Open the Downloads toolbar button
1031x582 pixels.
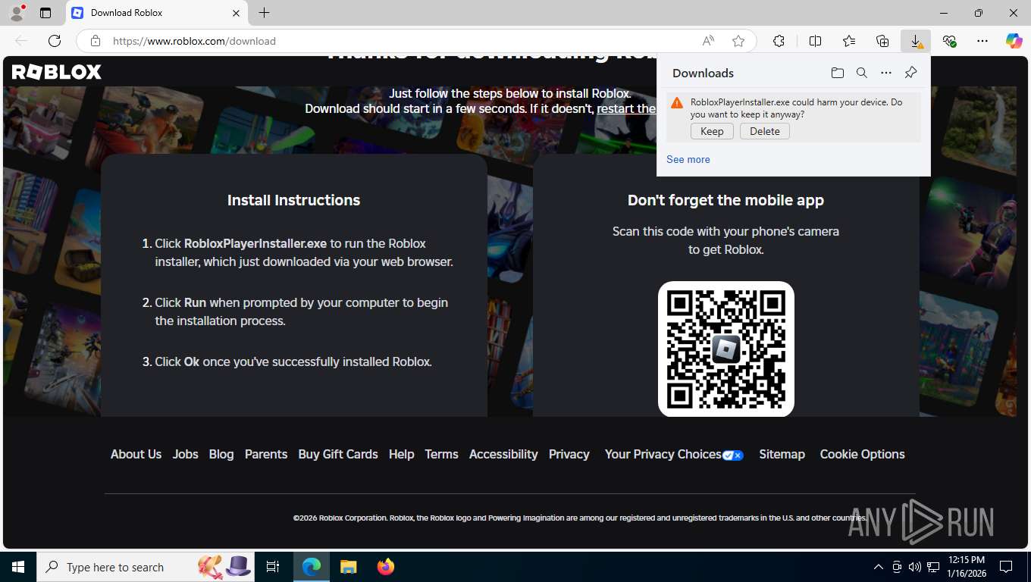coord(916,41)
